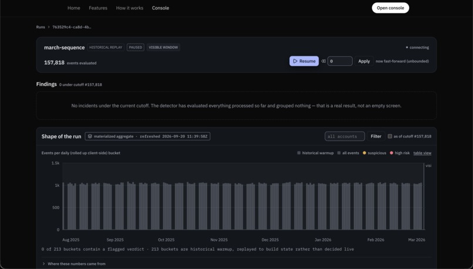Apply the cutoff value
Image resolution: width=473 pixels, height=269 pixels.
point(364,61)
